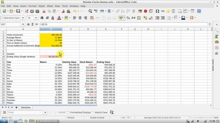Screen dimensions: 220x123
Task: Open the sidebar Styles panel
Action: tap(217, 37)
